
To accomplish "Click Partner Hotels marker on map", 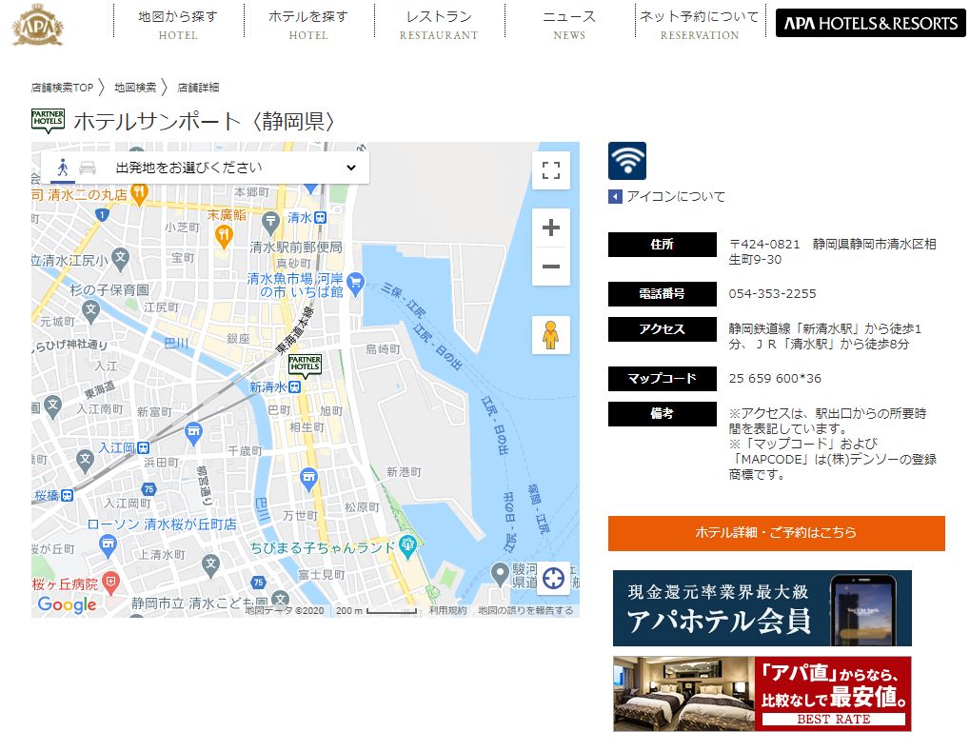I will pos(305,366).
